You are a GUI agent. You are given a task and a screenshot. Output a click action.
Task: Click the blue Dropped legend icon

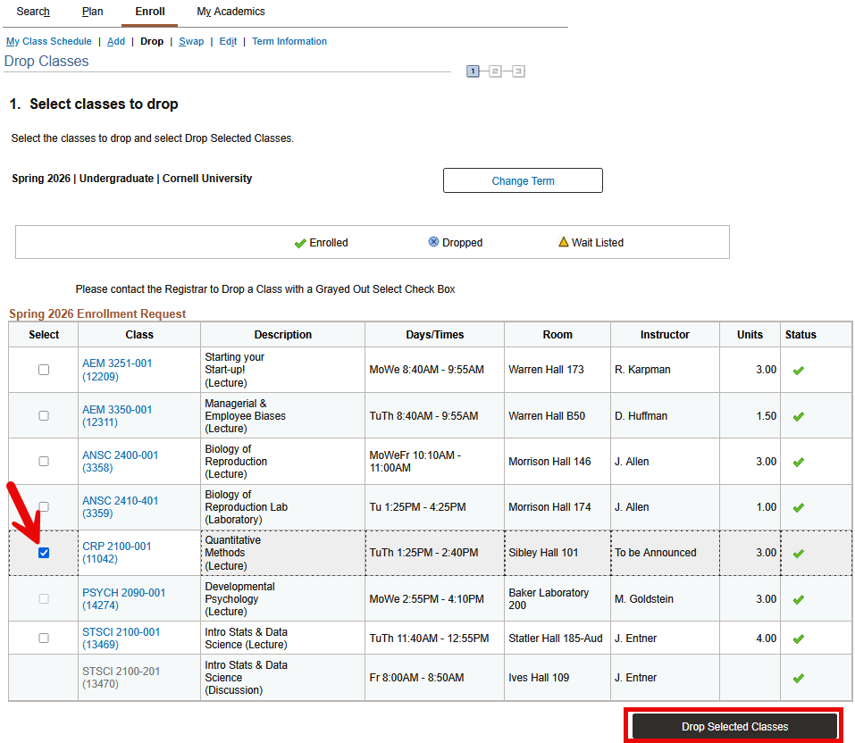432,242
